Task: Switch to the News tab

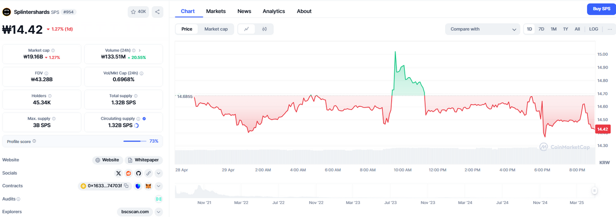Action: tap(244, 11)
